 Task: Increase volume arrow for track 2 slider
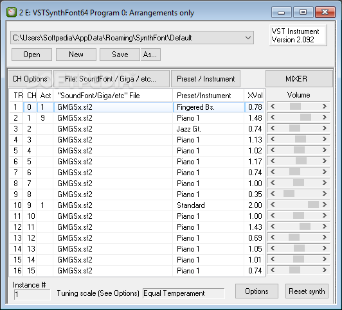[325, 117]
